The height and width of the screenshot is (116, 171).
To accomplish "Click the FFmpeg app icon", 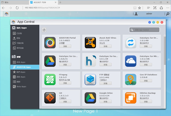I will pyautogui.click(x=50, y=80).
